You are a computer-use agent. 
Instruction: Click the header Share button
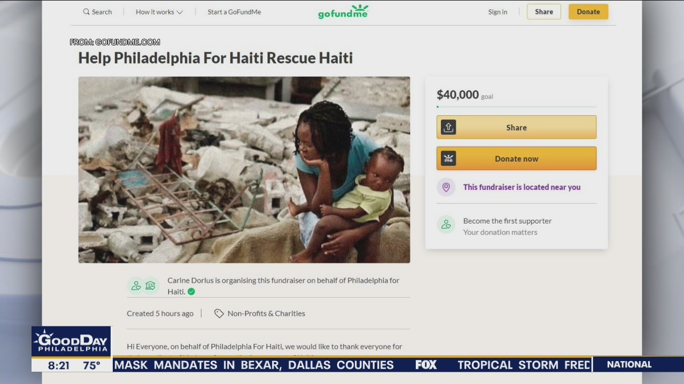click(x=544, y=12)
